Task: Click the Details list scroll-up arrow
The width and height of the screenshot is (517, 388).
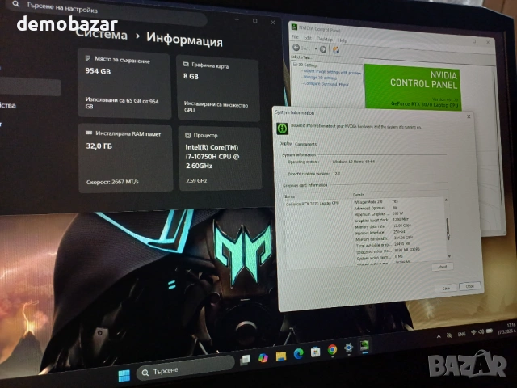Action: (446, 200)
